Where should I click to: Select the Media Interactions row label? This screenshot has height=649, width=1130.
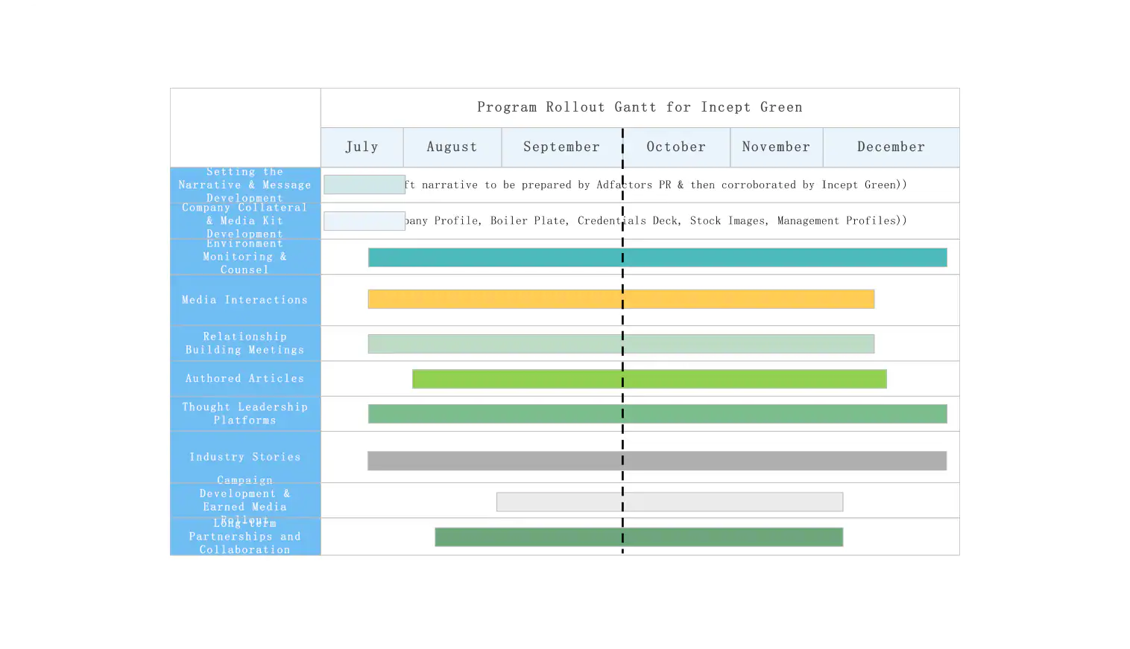point(244,299)
